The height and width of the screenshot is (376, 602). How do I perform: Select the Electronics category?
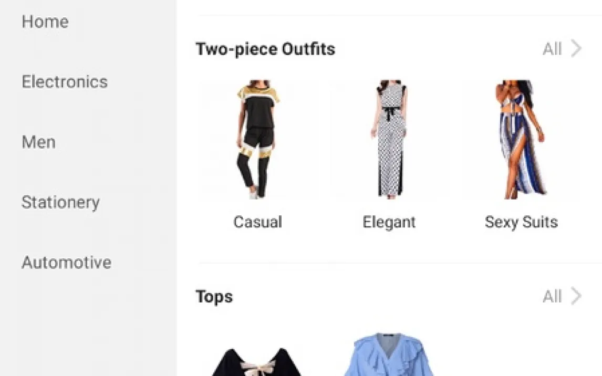(x=65, y=82)
